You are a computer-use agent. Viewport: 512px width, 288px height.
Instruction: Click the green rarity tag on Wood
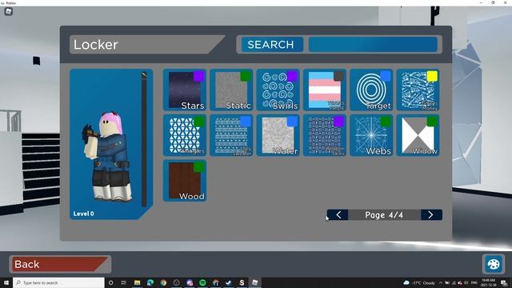coord(199,167)
